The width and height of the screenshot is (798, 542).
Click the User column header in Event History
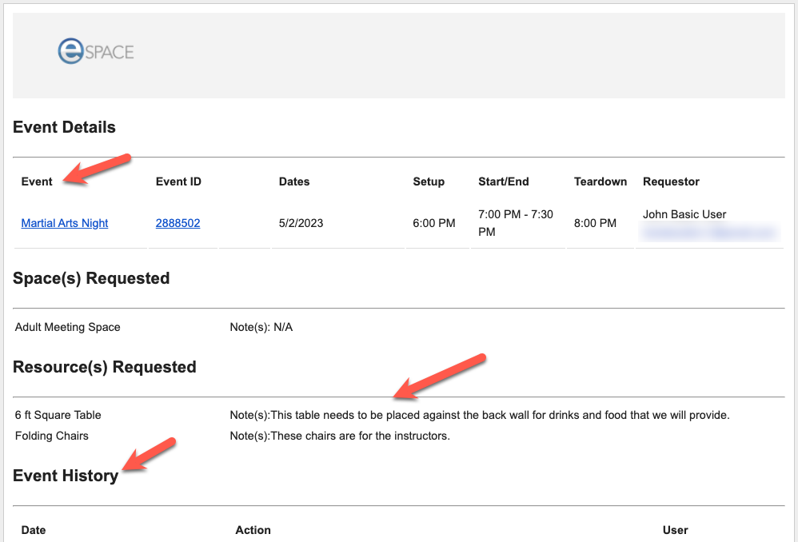point(675,530)
